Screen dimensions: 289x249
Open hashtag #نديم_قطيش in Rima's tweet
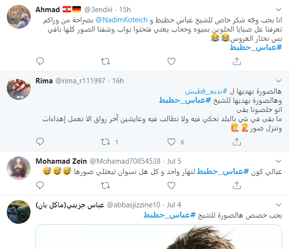click(206, 91)
